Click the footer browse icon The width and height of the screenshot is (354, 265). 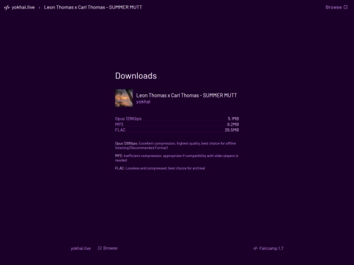tap(100, 248)
